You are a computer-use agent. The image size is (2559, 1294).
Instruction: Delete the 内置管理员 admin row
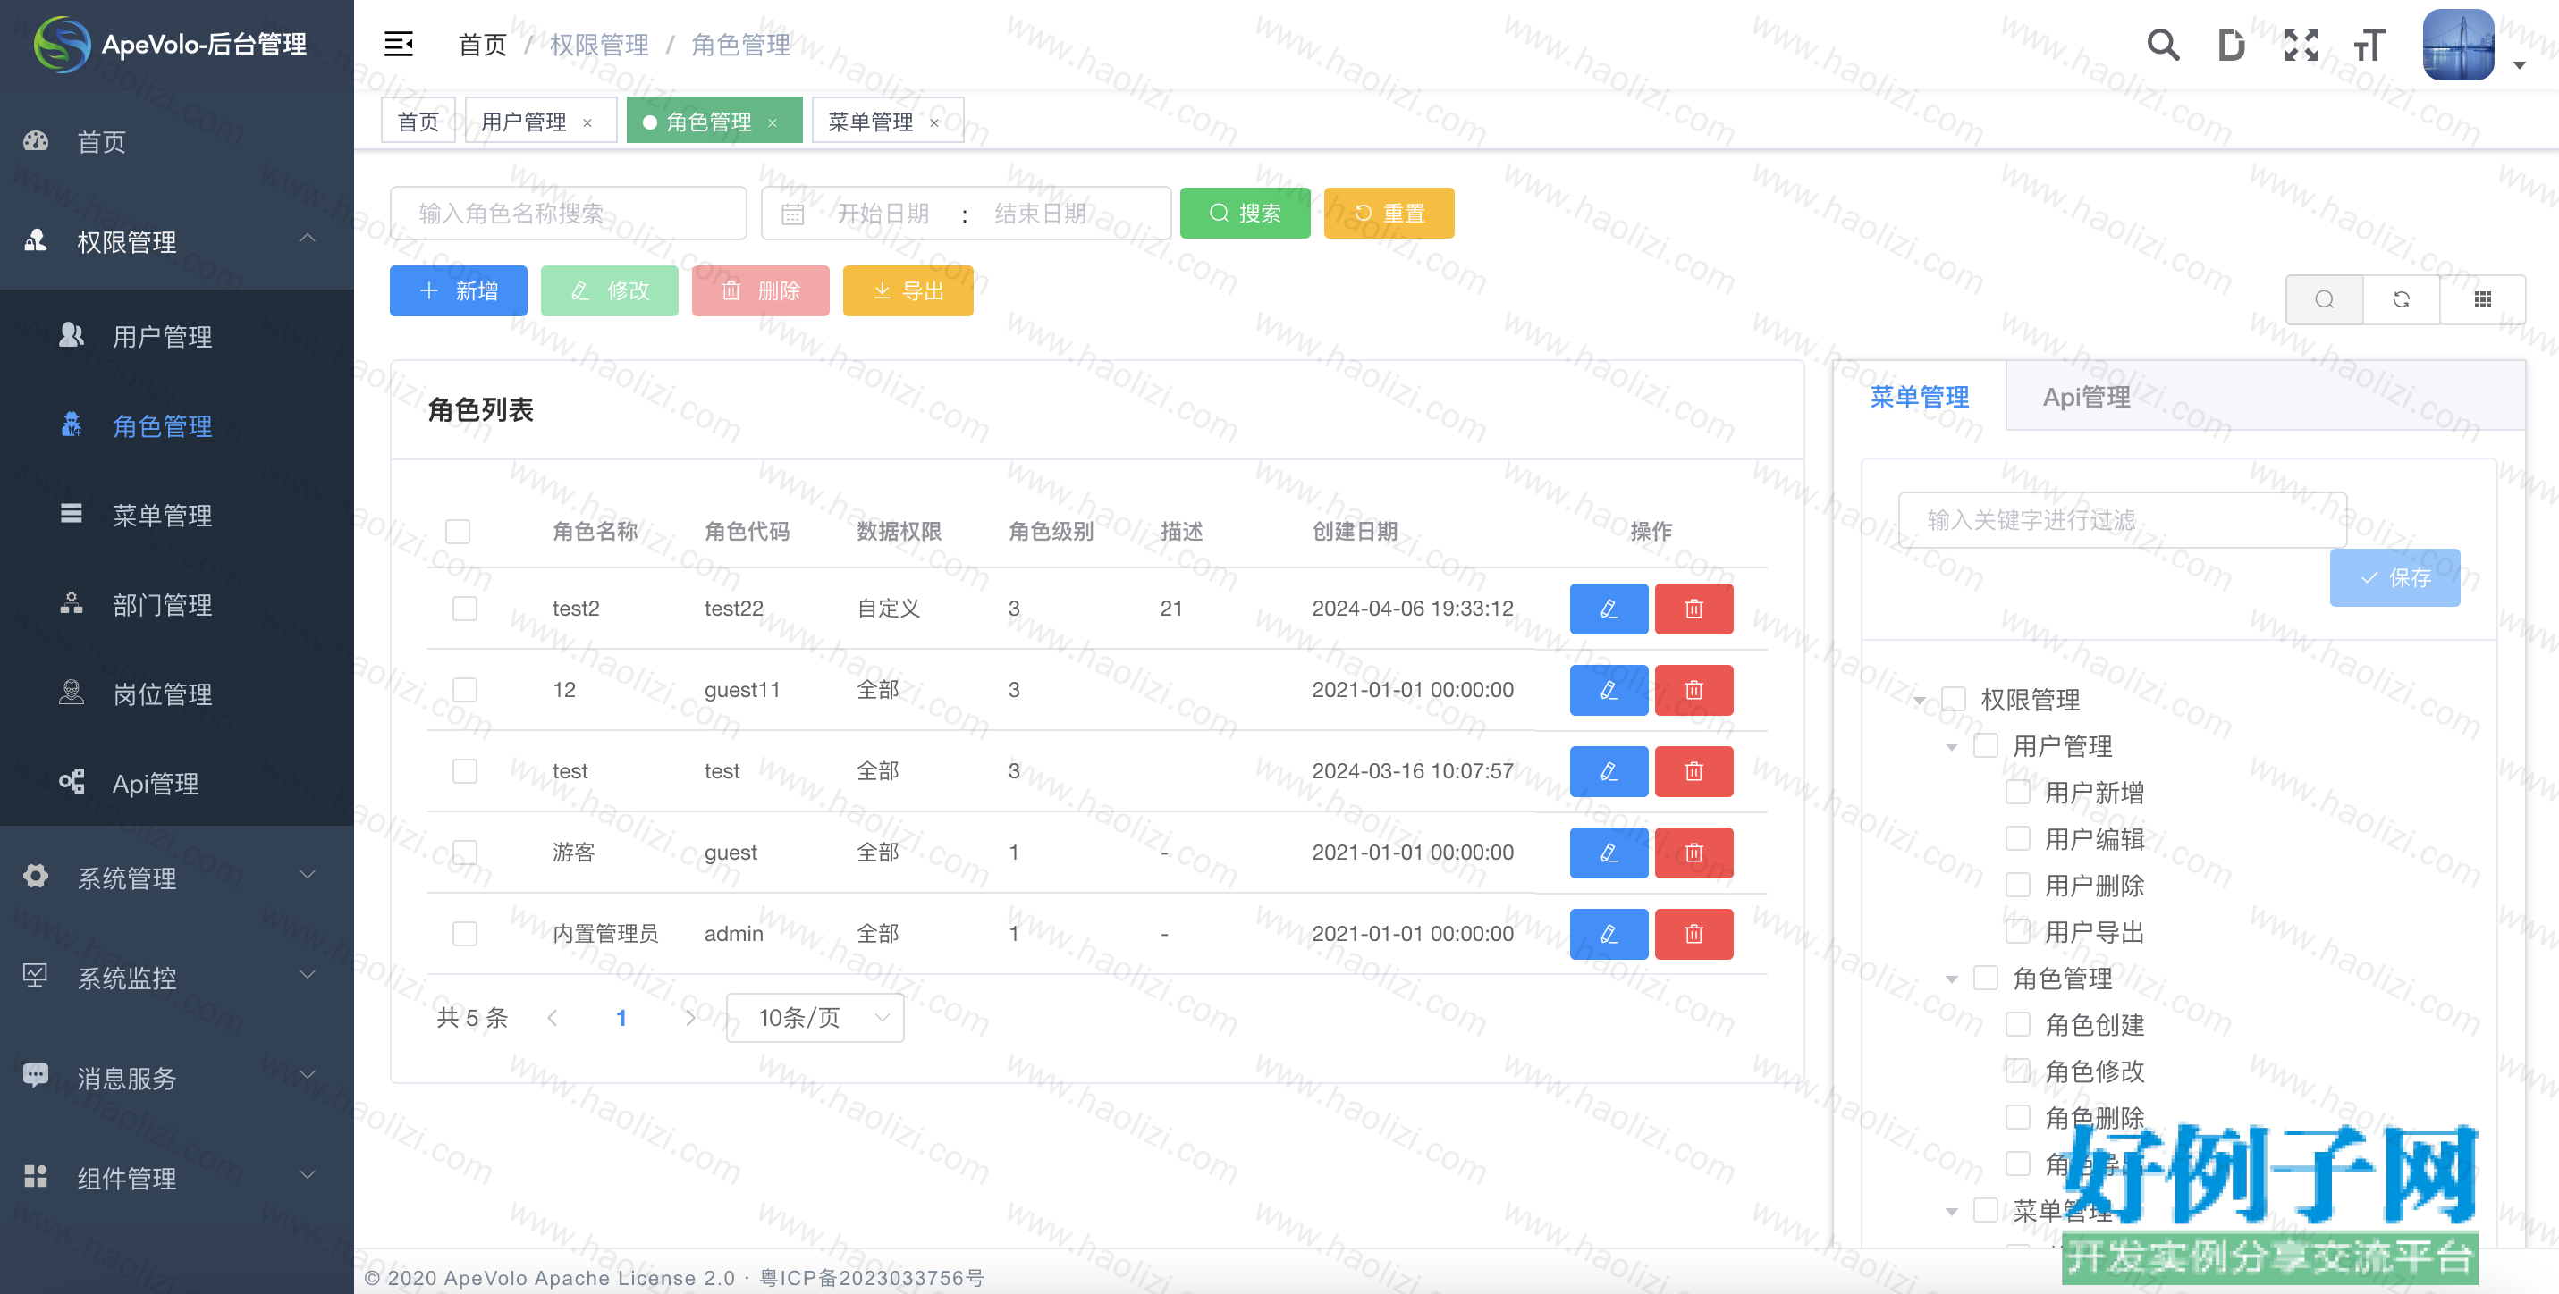(1693, 934)
